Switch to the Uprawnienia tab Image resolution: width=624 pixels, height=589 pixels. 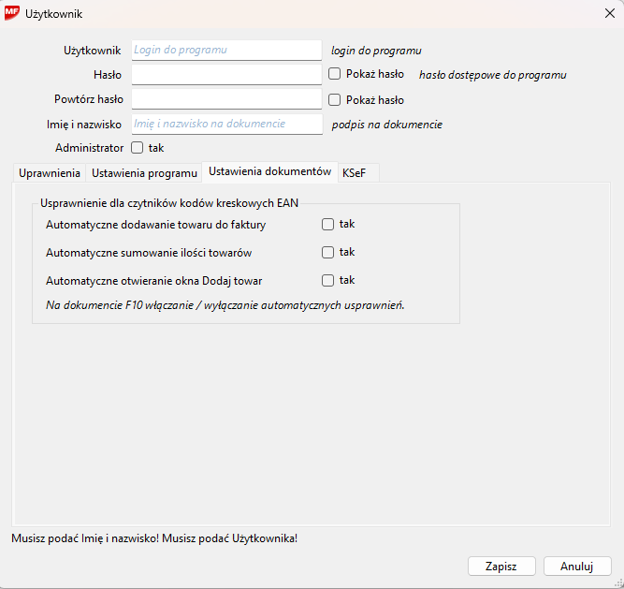[50, 173]
